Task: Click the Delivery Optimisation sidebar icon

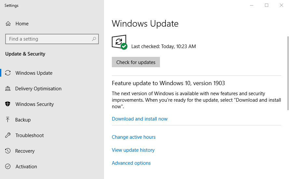Action: click(8, 89)
